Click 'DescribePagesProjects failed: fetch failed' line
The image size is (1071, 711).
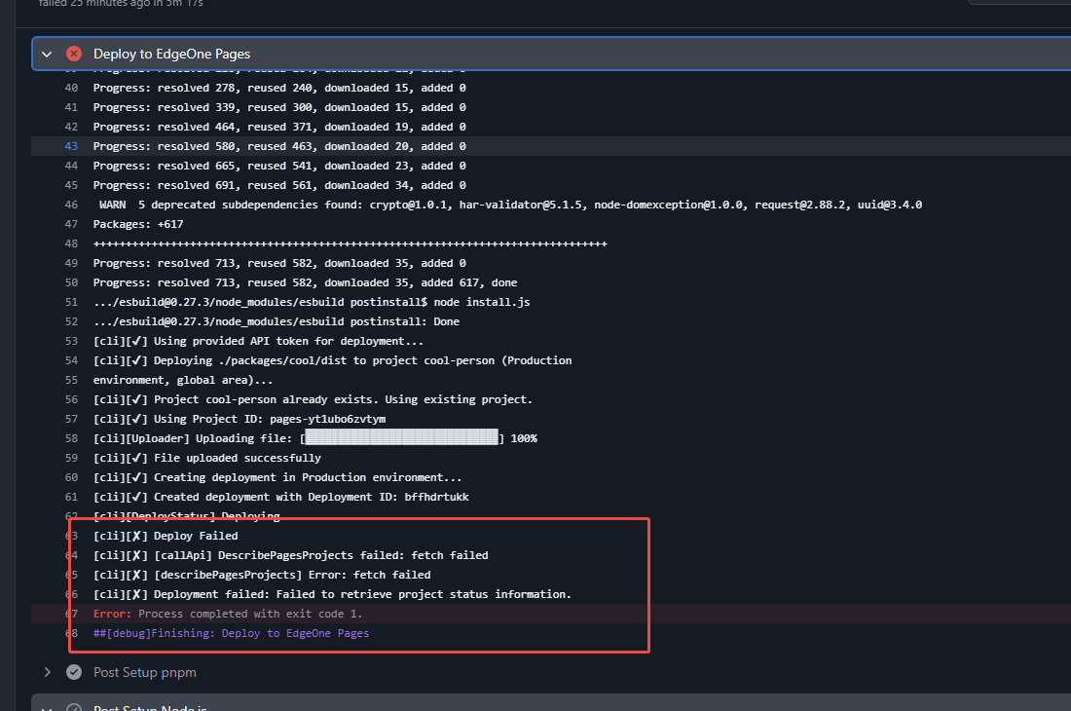point(290,555)
